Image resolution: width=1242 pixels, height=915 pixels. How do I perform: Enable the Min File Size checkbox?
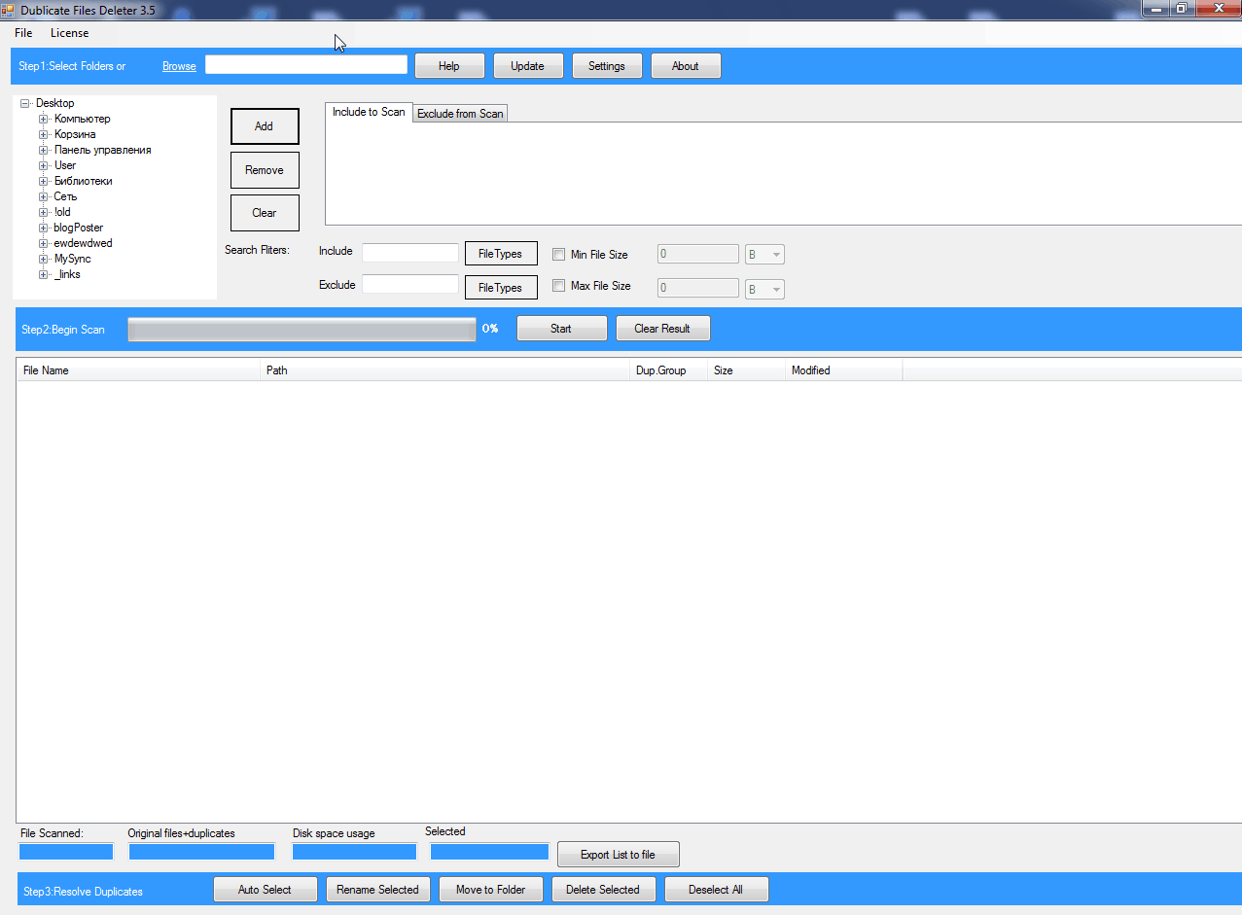pos(558,255)
